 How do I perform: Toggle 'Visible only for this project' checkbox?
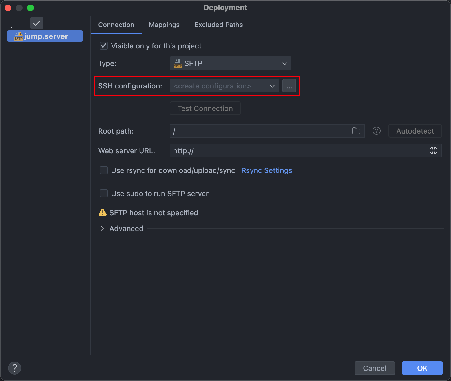[x=104, y=46]
